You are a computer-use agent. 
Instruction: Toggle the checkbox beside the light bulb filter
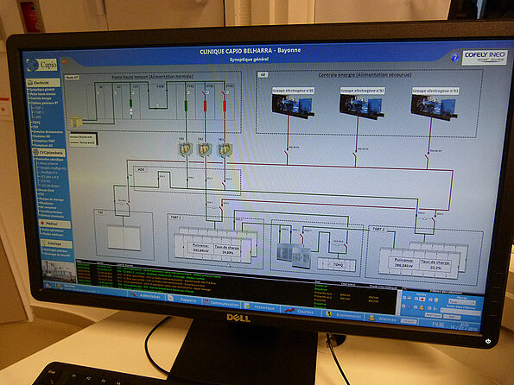click(x=430, y=300)
